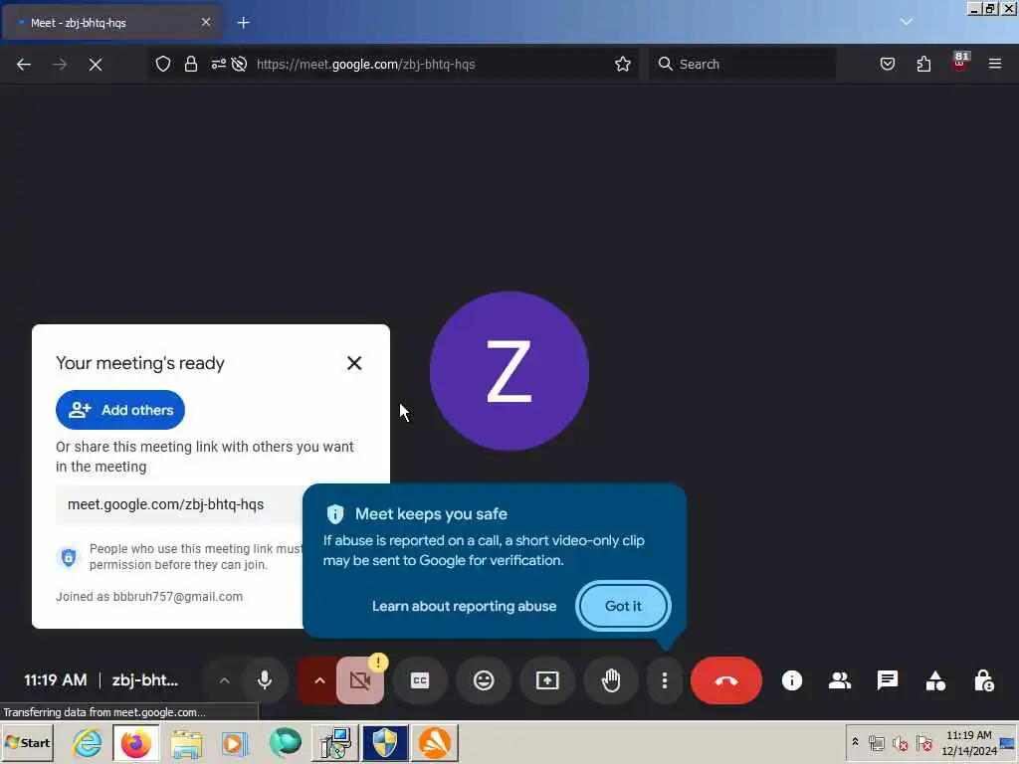
Task: Open host controls lock icon
Action: coord(983,680)
